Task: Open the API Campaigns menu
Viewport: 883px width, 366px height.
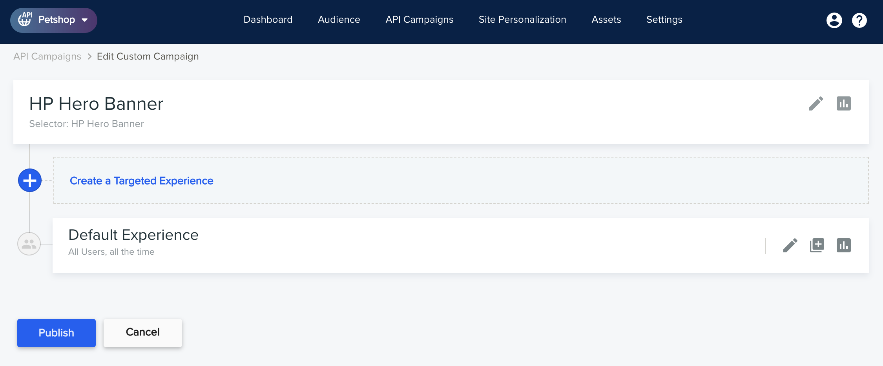Action: [420, 20]
